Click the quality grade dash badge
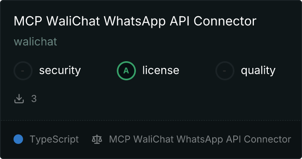Image resolution: width=302 pixels, height=159 pixels. pos(225,71)
